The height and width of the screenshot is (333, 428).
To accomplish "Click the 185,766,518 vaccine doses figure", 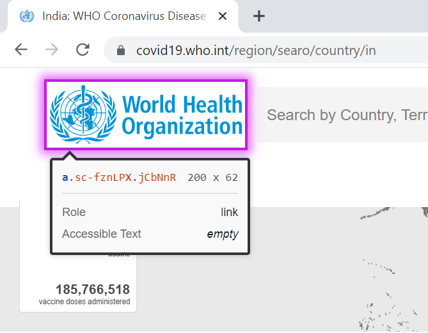I will pyautogui.click(x=93, y=290).
